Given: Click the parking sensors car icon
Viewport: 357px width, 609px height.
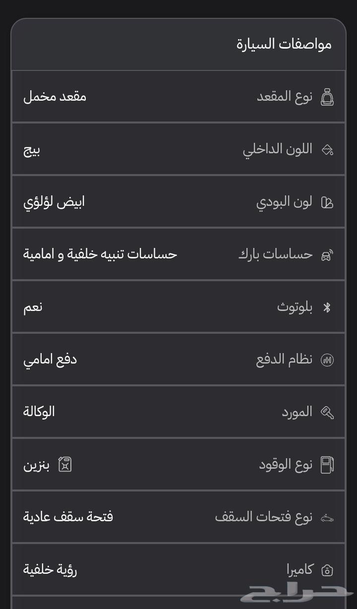Looking at the screenshot, I should 327,255.
